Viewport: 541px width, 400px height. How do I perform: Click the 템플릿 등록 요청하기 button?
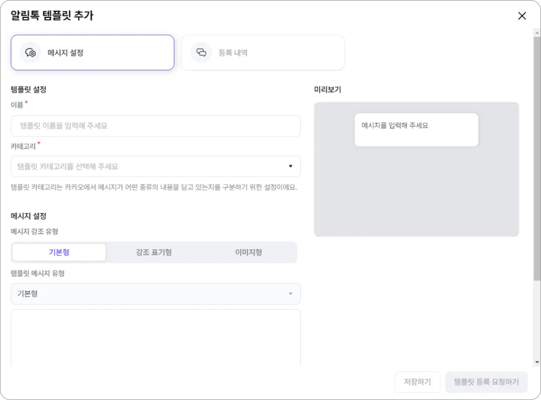tap(486, 382)
